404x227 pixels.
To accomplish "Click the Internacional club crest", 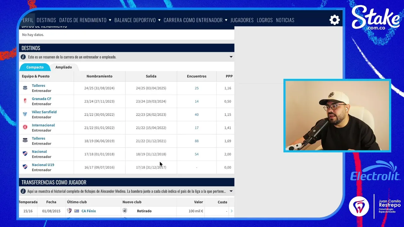I will (25, 127).
